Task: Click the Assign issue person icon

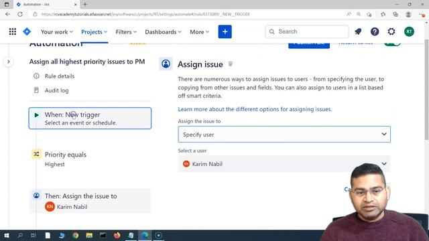Action: point(166,64)
